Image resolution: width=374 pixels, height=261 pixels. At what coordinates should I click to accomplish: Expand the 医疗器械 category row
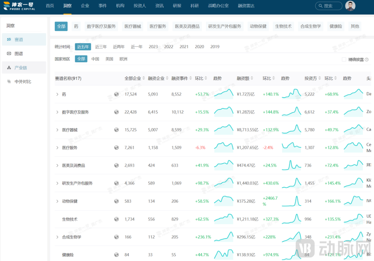(58, 130)
